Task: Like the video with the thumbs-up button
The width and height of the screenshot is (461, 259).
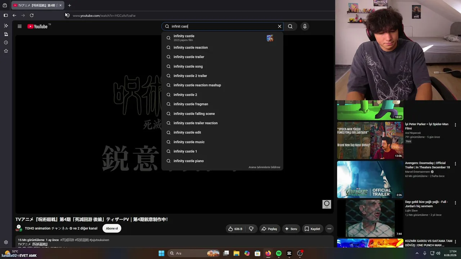Action: pos(235,229)
